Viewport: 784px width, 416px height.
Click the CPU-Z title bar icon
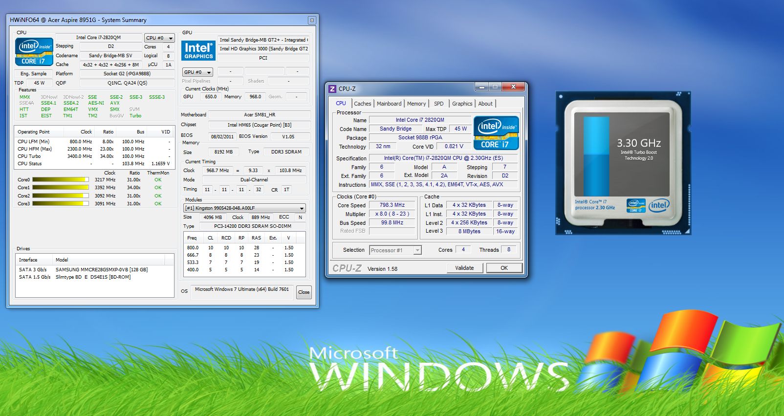332,88
